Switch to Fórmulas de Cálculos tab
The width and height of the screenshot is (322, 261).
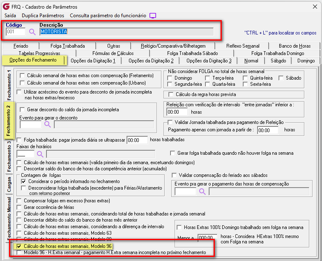[113, 53]
